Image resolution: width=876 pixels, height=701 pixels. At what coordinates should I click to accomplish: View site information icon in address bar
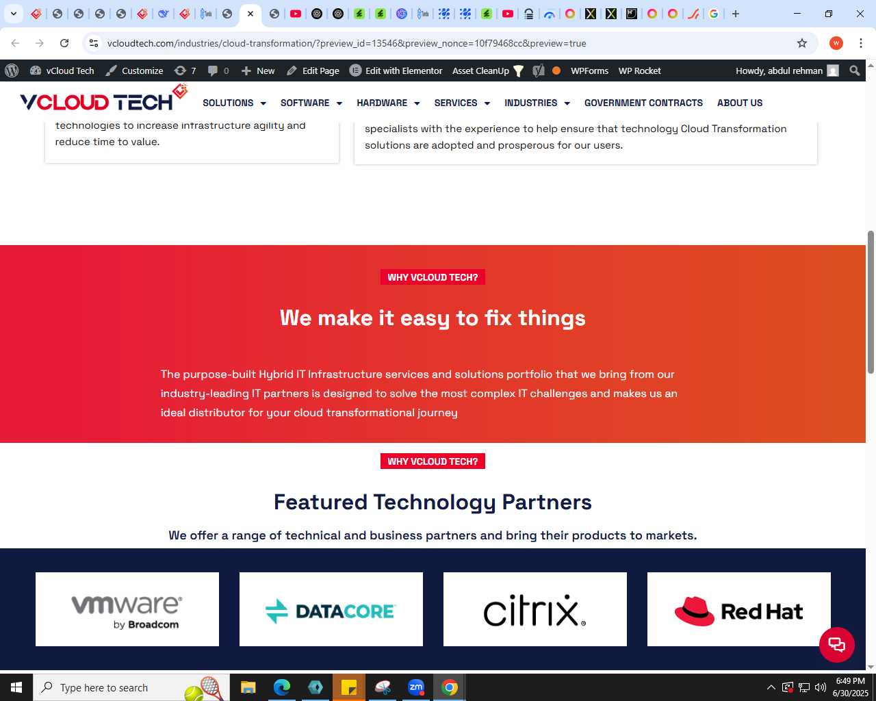point(94,43)
